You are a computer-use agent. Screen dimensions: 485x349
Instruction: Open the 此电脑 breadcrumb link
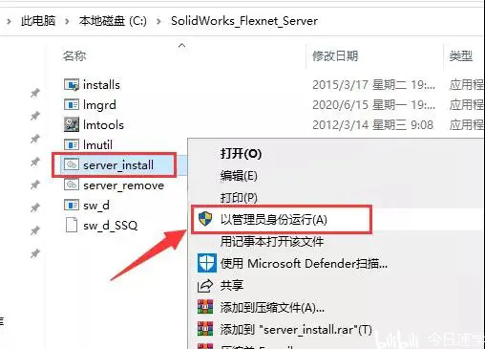(x=38, y=21)
